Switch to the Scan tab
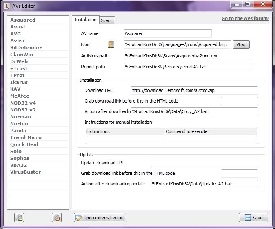 tap(107, 20)
